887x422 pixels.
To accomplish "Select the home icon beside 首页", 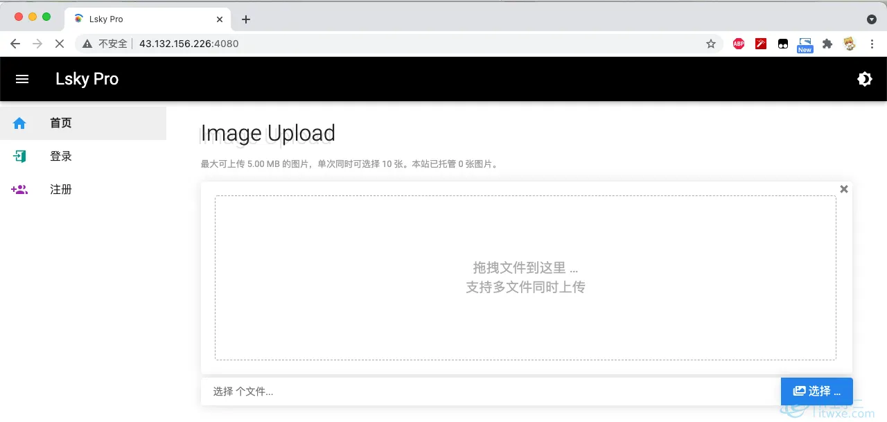I will click(19, 123).
